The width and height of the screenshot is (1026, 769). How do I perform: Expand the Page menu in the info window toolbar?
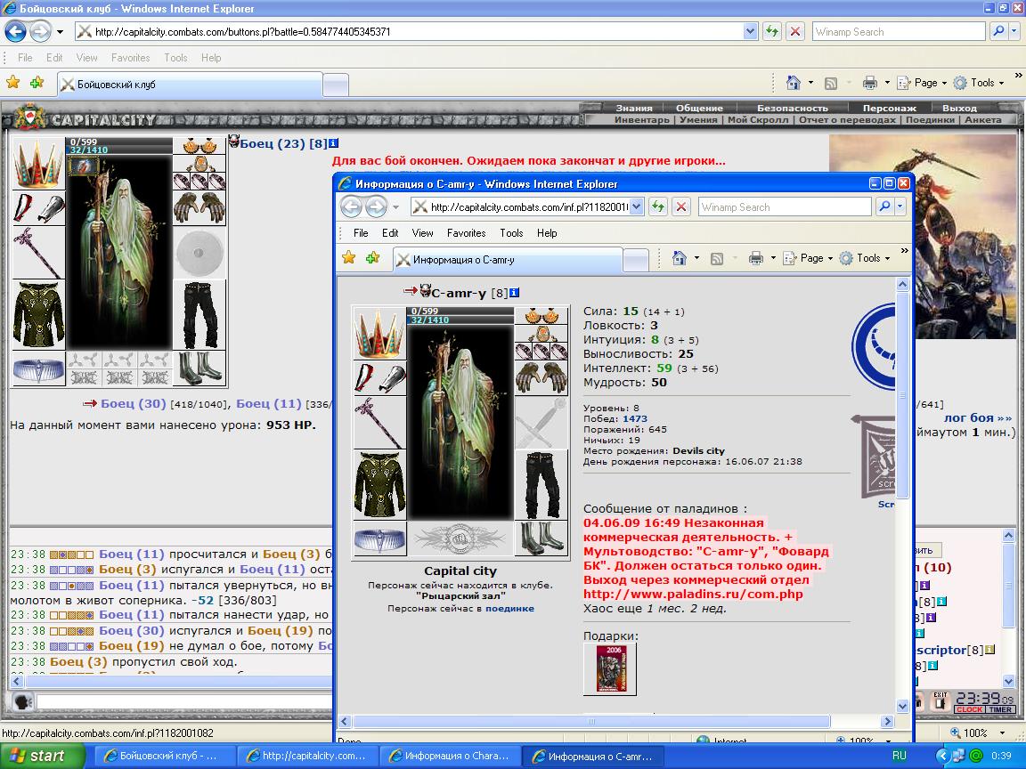coord(808,257)
